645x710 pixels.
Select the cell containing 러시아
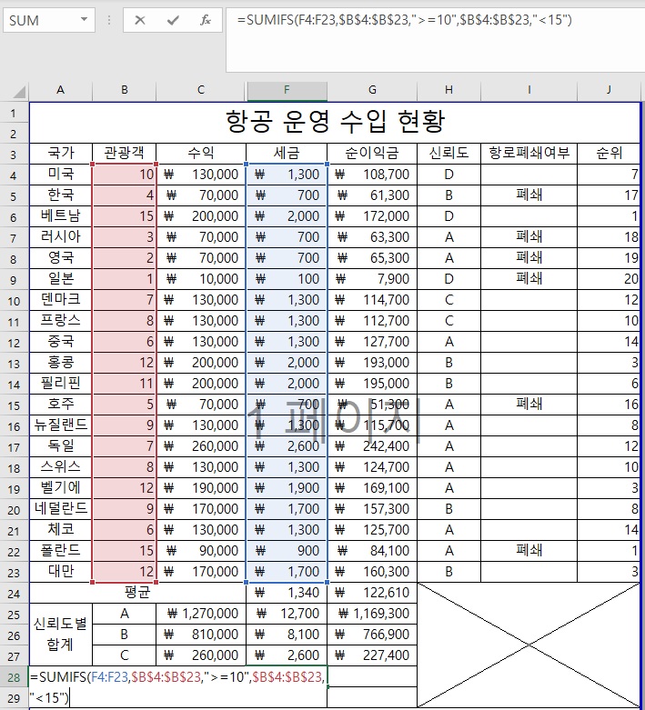61,236
